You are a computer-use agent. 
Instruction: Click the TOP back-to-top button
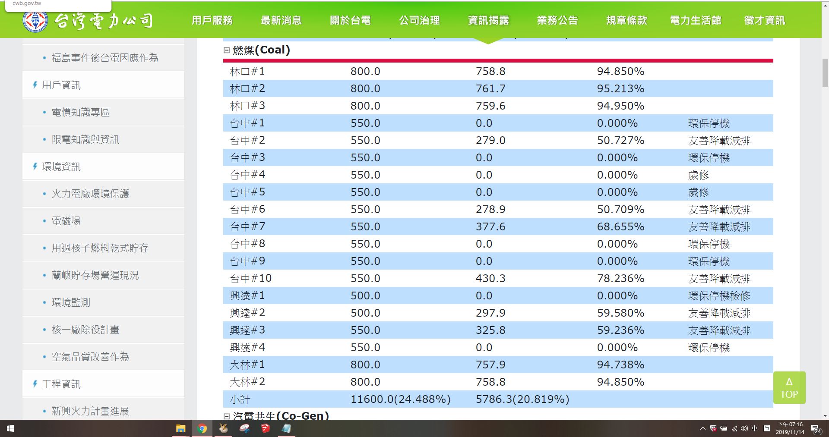789,387
